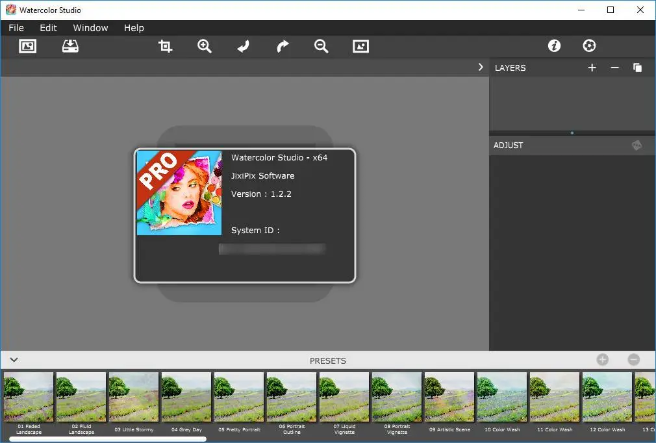
Task: Click the undo arrow icon
Action: tap(243, 46)
